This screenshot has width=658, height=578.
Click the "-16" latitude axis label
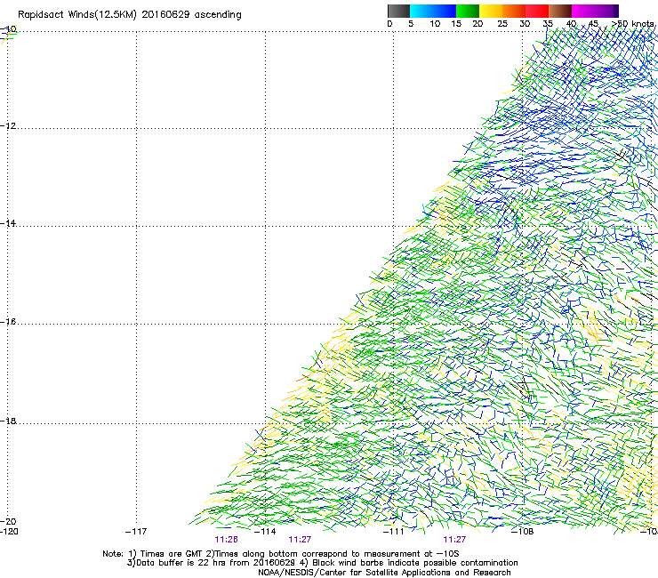(8, 322)
